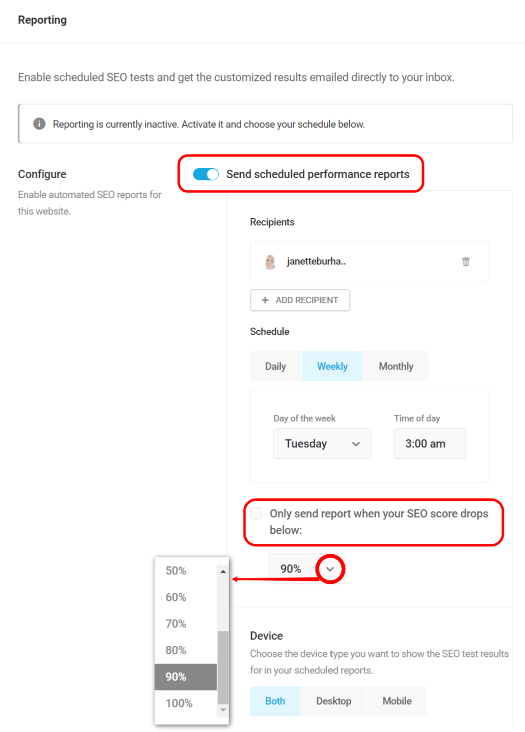Click the recipient avatar picture

[270, 262]
